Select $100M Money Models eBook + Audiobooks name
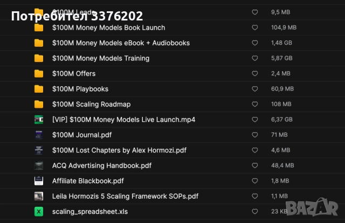The width and height of the screenshot is (345, 223). pos(121,43)
